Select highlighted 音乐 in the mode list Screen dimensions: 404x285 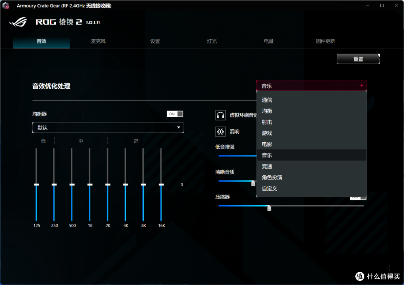click(312, 155)
